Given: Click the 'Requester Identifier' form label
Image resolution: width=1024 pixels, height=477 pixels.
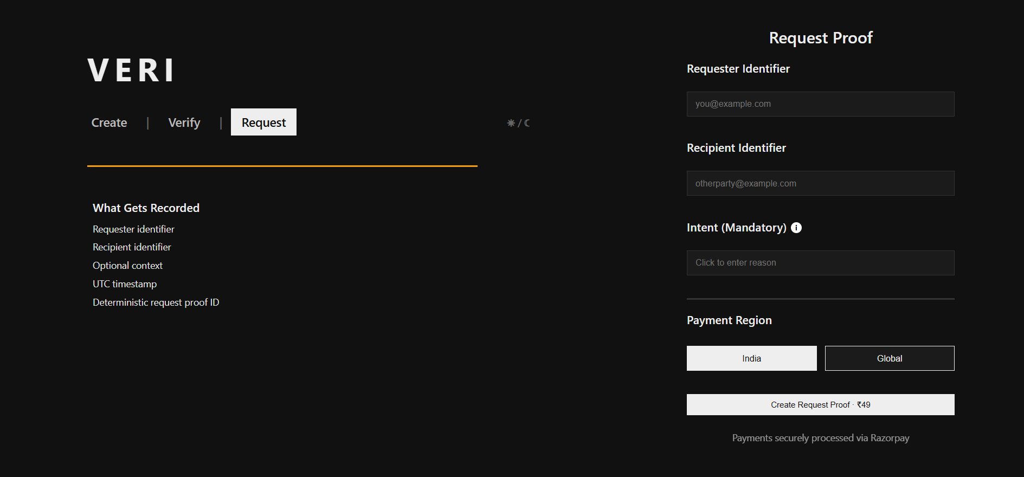Looking at the screenshot, I should coord(738,69).
